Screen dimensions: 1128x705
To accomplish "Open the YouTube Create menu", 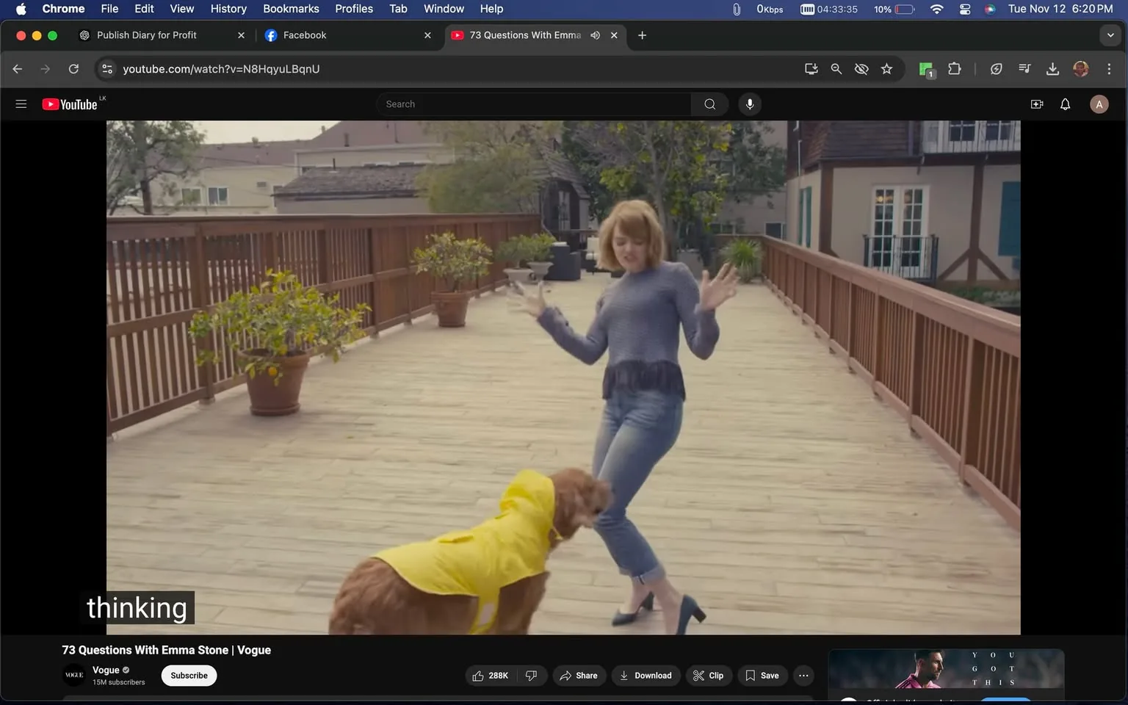I will pos(1036,104).
